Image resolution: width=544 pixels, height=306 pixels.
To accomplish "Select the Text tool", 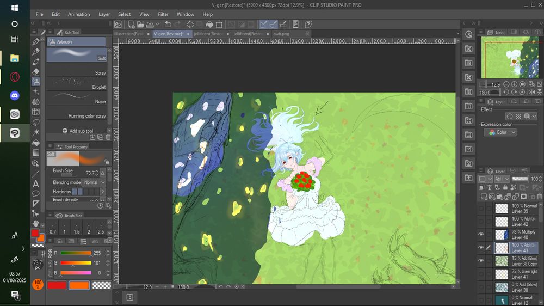I will click(x=36, y=183).
